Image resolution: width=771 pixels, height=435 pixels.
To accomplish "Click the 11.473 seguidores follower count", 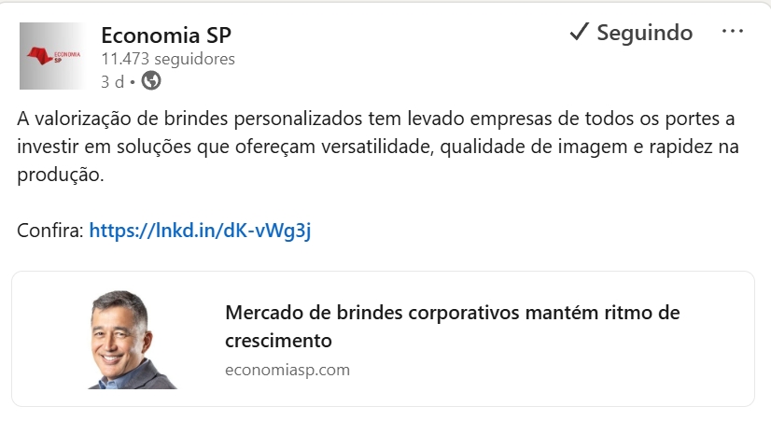I will [x=168, y=59].
